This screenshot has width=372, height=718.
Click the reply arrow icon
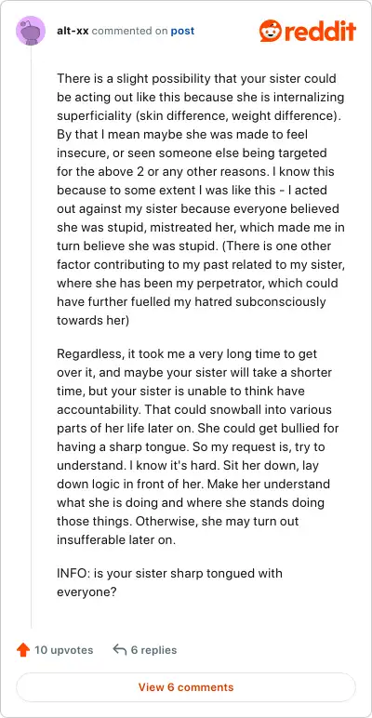coord(119,650)
